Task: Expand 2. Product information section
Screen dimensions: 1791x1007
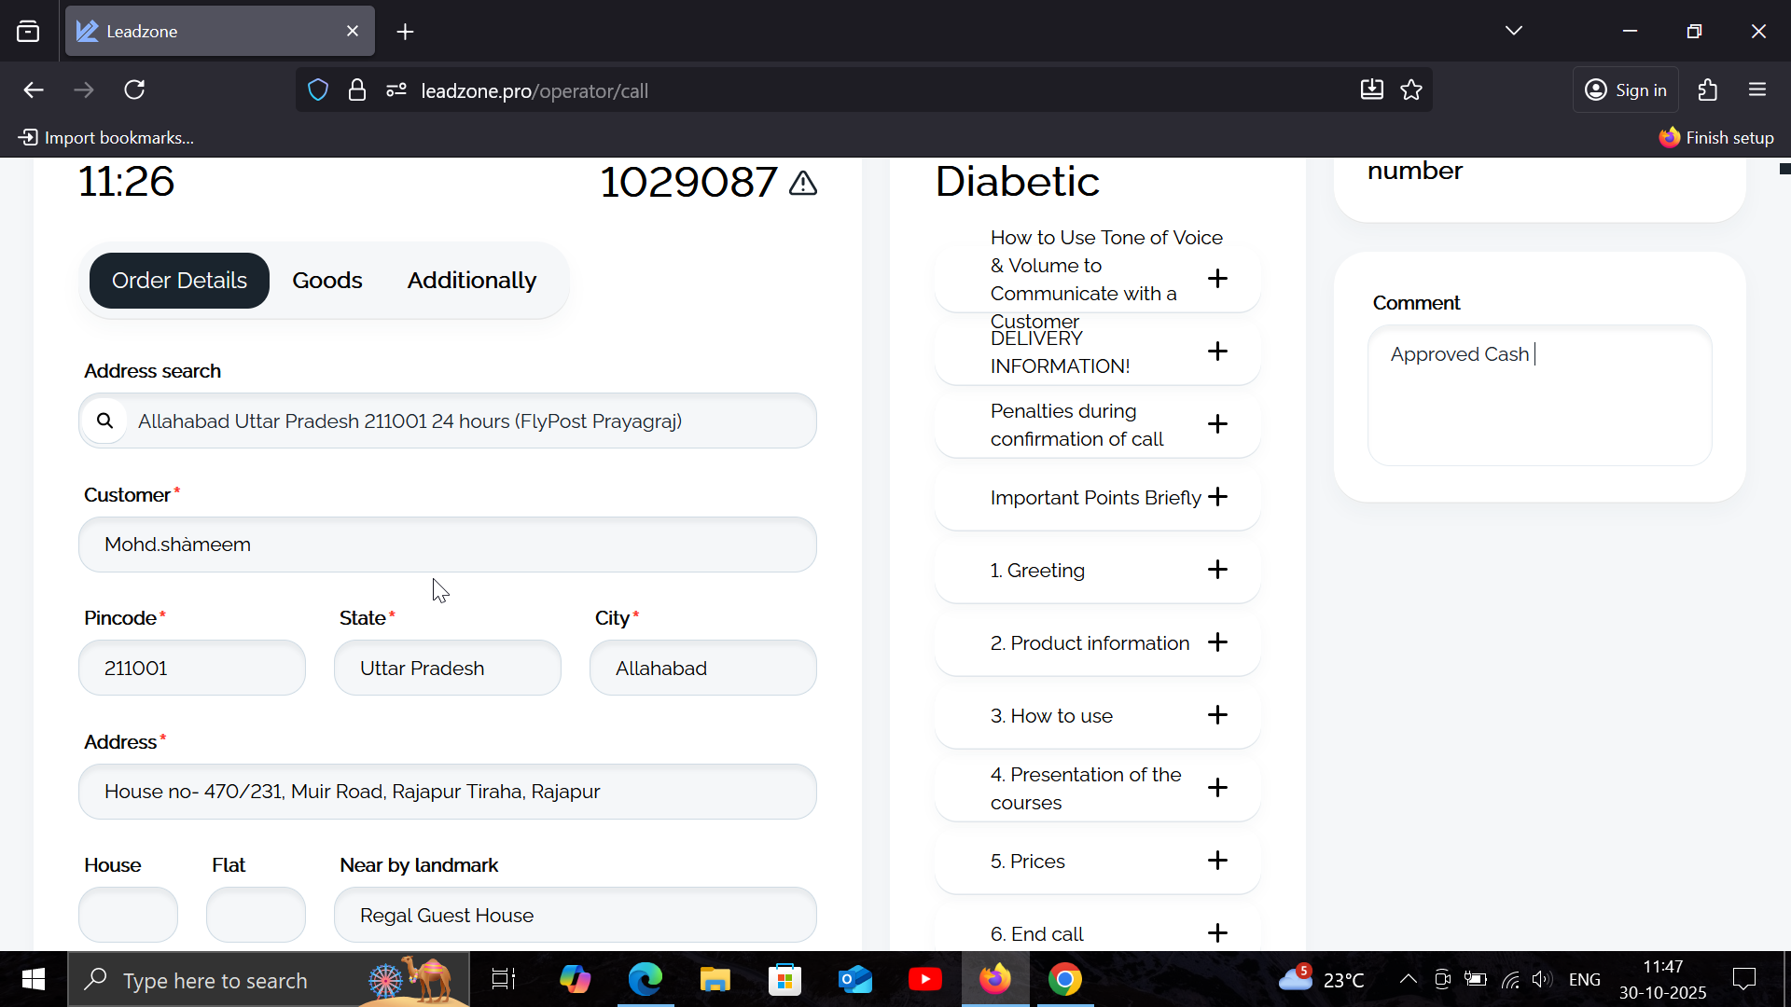Action: pyautogui.click(x=1217, y=642)
